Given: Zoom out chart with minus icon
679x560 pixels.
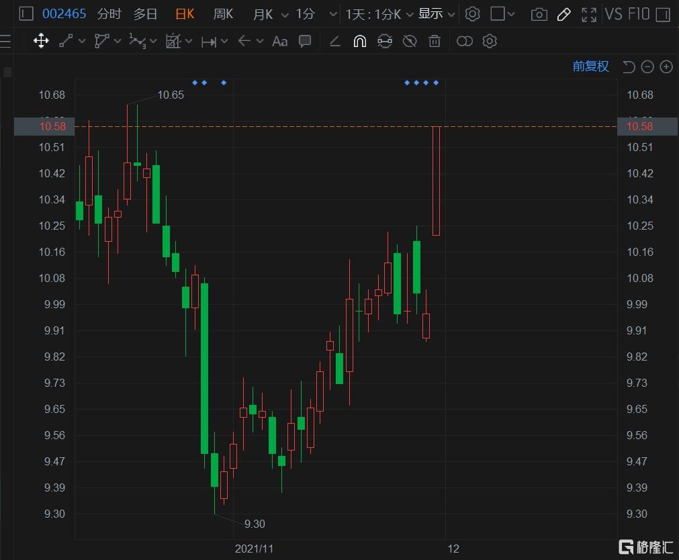Looking at the screenshot, I should pyautogui.click(x=647, y=66).
